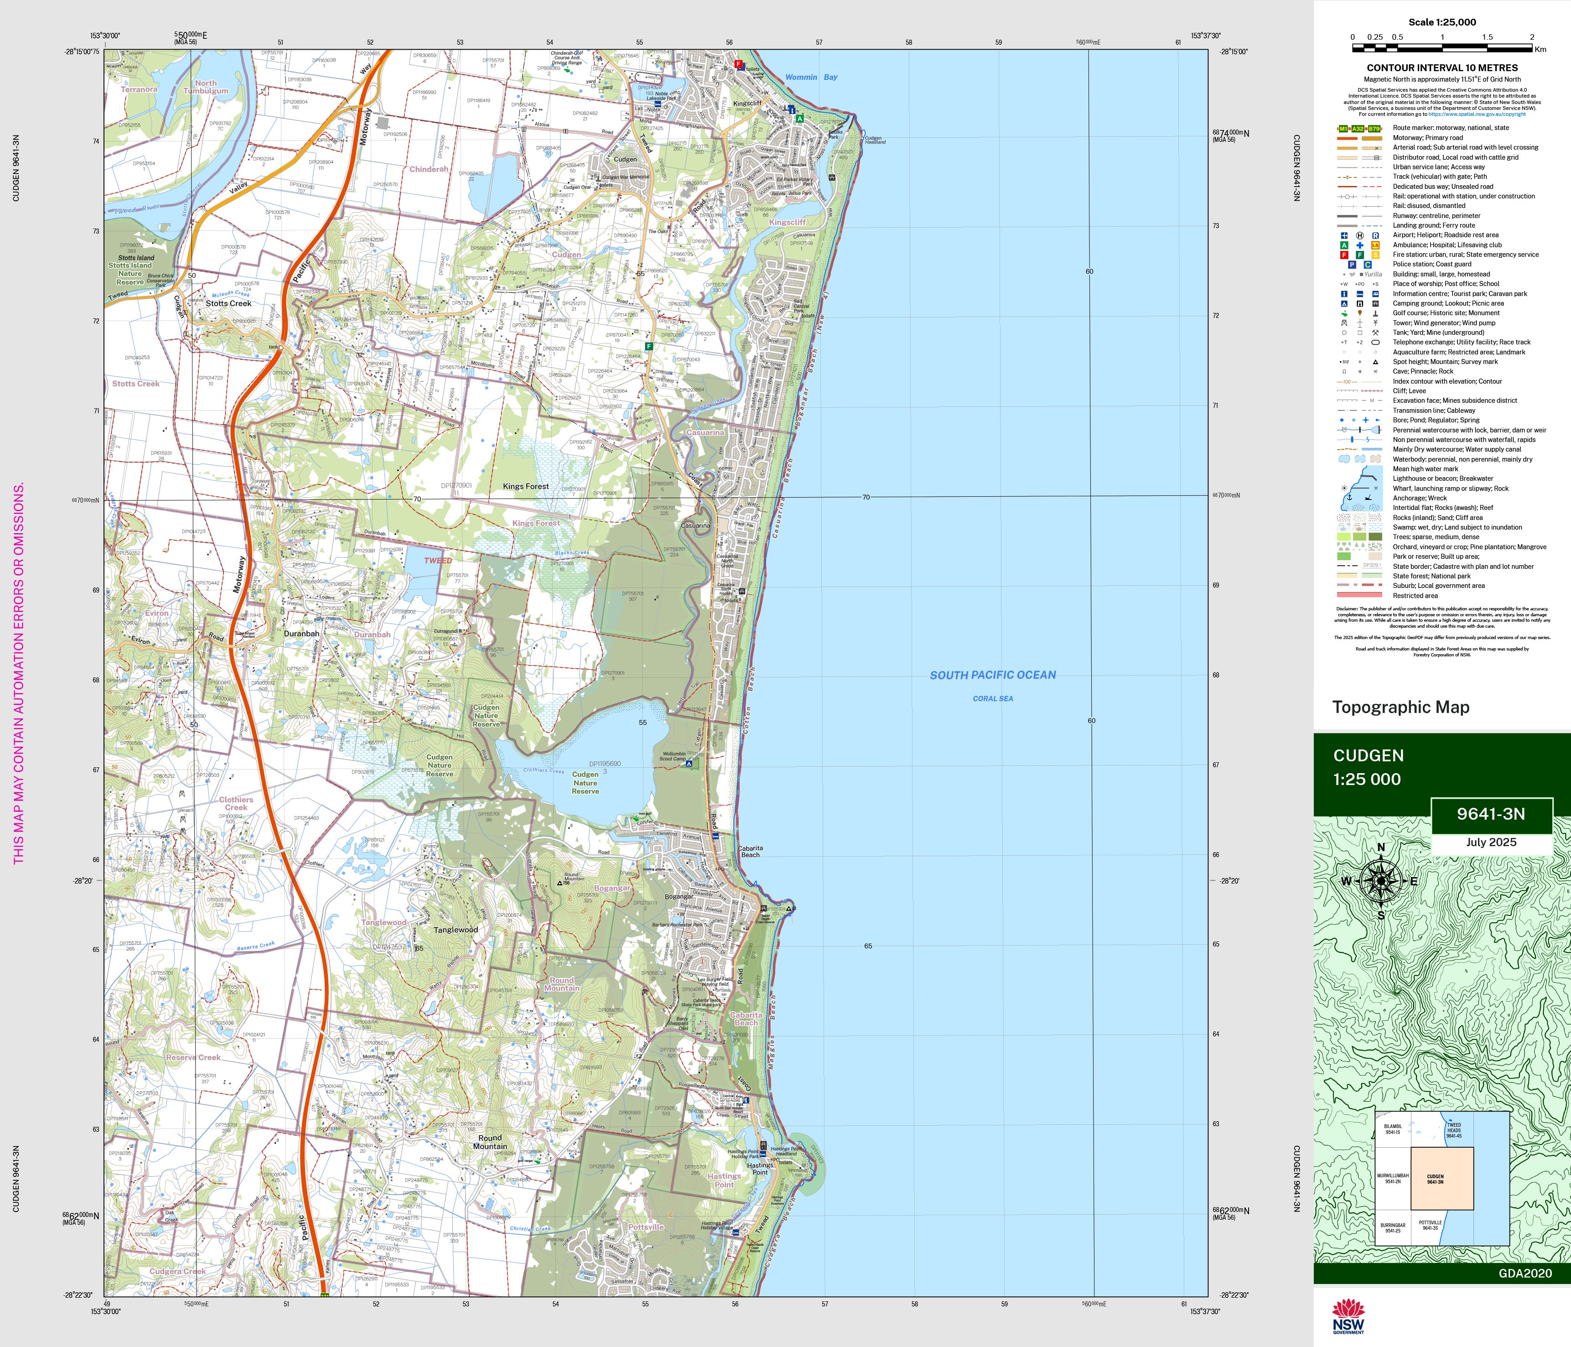
Task: Click the Heliport H circle legend symbol
Action: [x=1359, y=235]
